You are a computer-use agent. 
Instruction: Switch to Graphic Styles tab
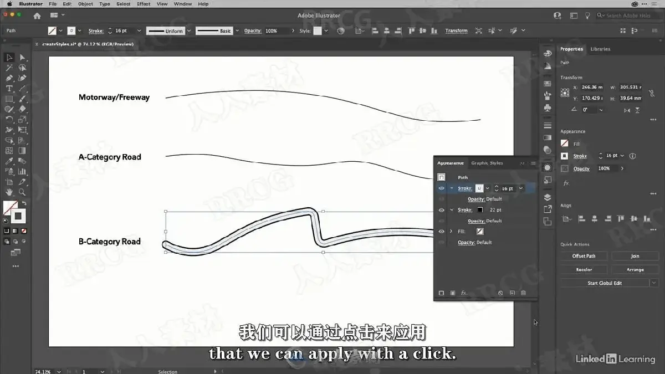coord(487,163)
